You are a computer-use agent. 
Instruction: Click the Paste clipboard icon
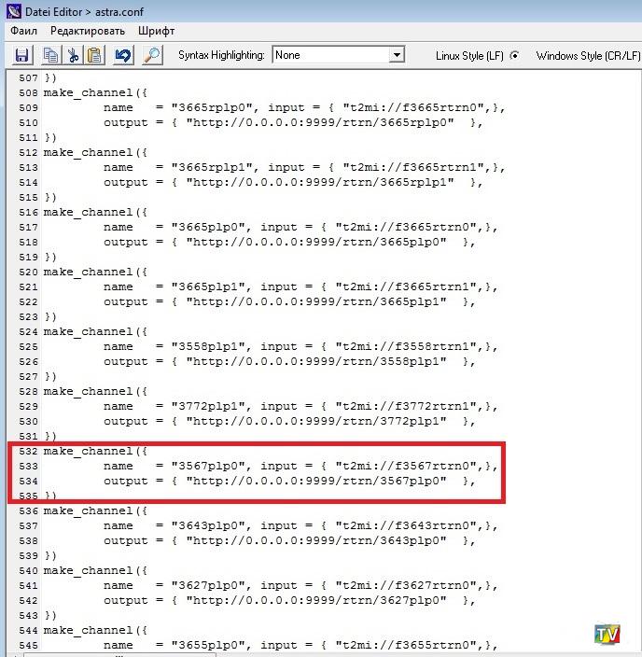(94, 56)
